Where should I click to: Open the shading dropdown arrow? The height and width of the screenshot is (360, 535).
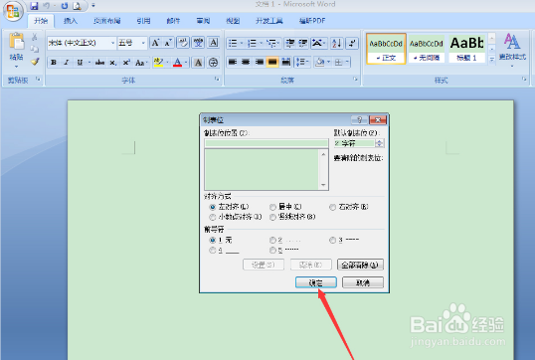tap(328, 62)
